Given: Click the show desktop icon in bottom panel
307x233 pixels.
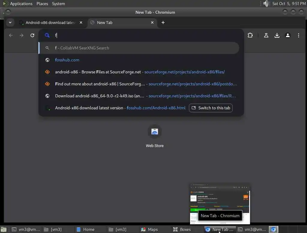Looking at the screenshot, I should (x=4, y=229).
